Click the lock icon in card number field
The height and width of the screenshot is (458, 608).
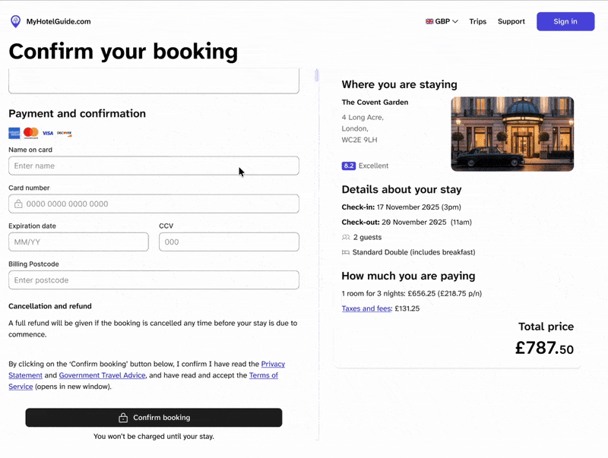coord(18,204)
